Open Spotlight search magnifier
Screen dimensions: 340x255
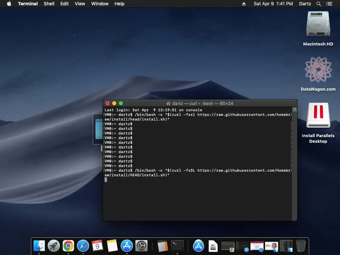318,4
